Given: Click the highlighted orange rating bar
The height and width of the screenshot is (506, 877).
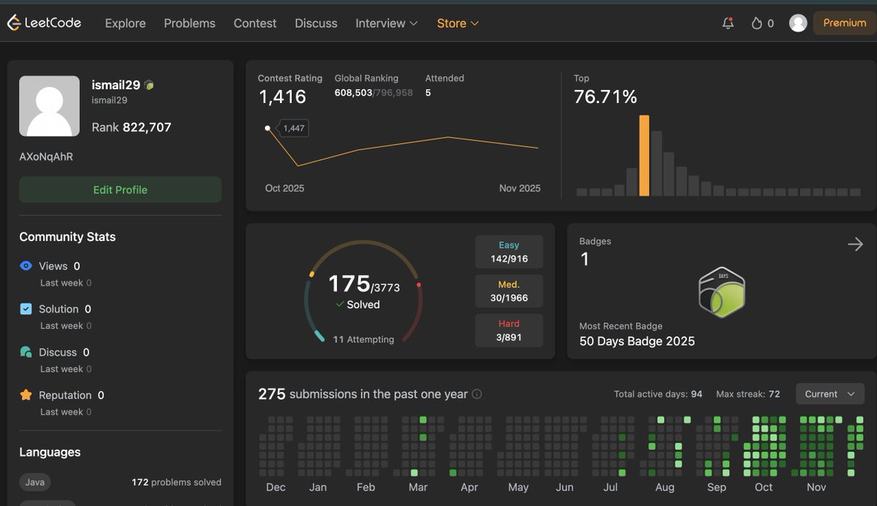Looking at the screenshot, I should click(644, 156).
